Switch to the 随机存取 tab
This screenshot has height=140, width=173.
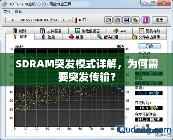click(x=150, y=31)
